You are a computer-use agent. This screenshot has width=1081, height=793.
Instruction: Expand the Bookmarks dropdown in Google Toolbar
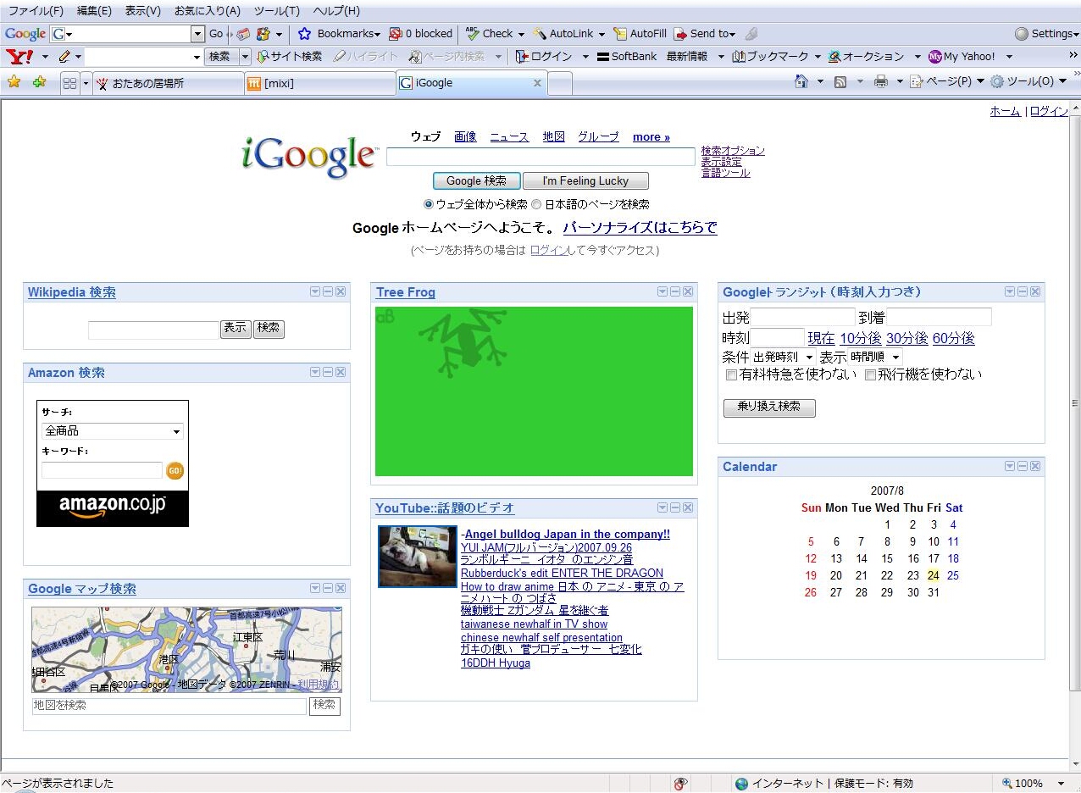click(x=377, y=35)
